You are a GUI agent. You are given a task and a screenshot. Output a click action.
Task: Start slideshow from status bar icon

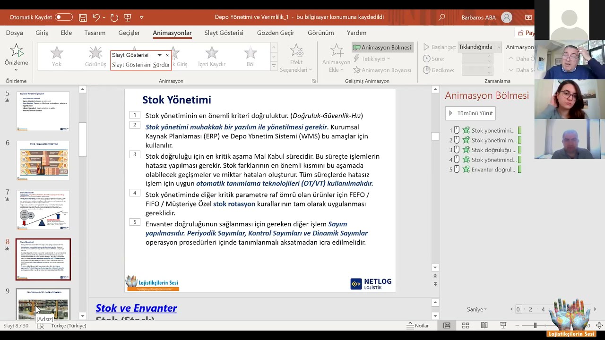click(503, 326)
